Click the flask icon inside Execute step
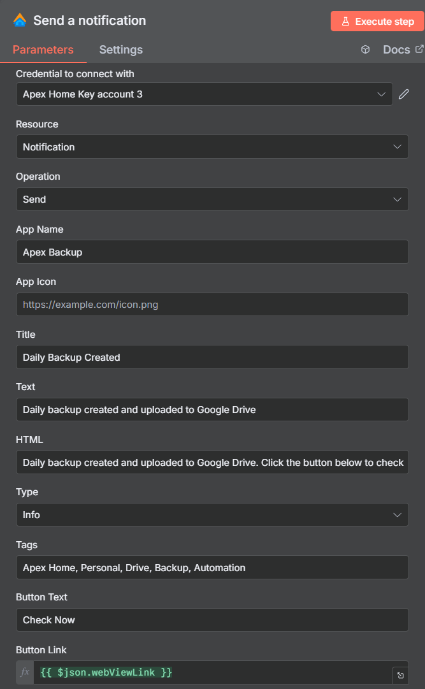425x689 pixels. pos(345,20)
